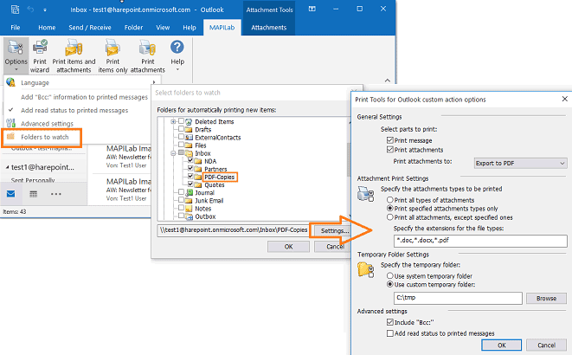Select the Quotes folder in tree
The image size is (572, 355).
(215, 185)
